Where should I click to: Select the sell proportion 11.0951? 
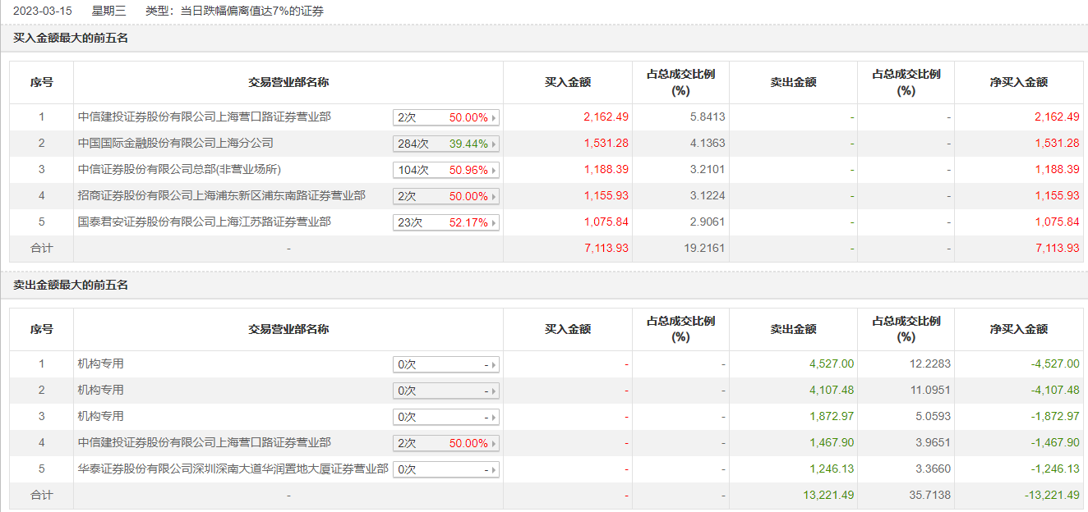[x=929, y=391]
